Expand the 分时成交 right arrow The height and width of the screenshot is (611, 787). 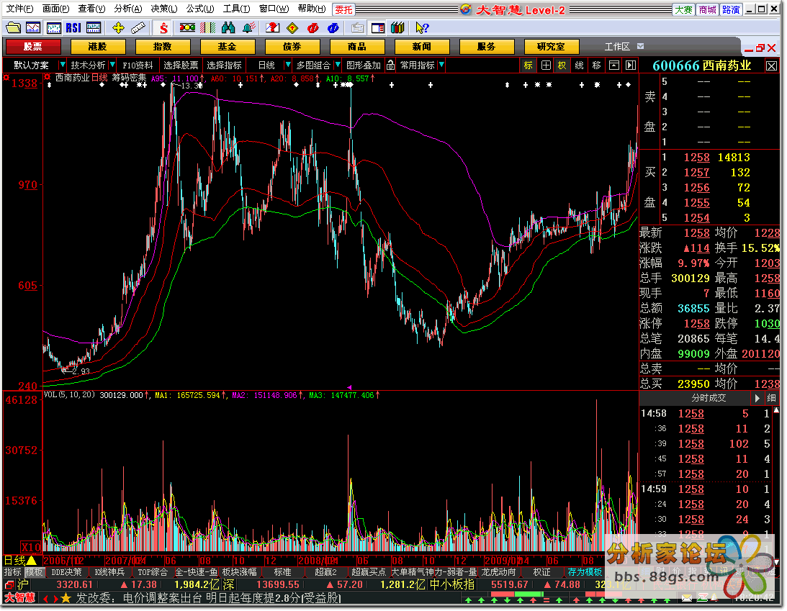[757, 398]
